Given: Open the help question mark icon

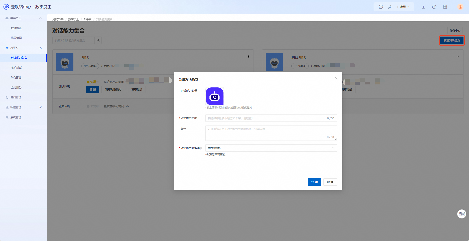Looking at the screenshot, I should click(x=434, y=7).
